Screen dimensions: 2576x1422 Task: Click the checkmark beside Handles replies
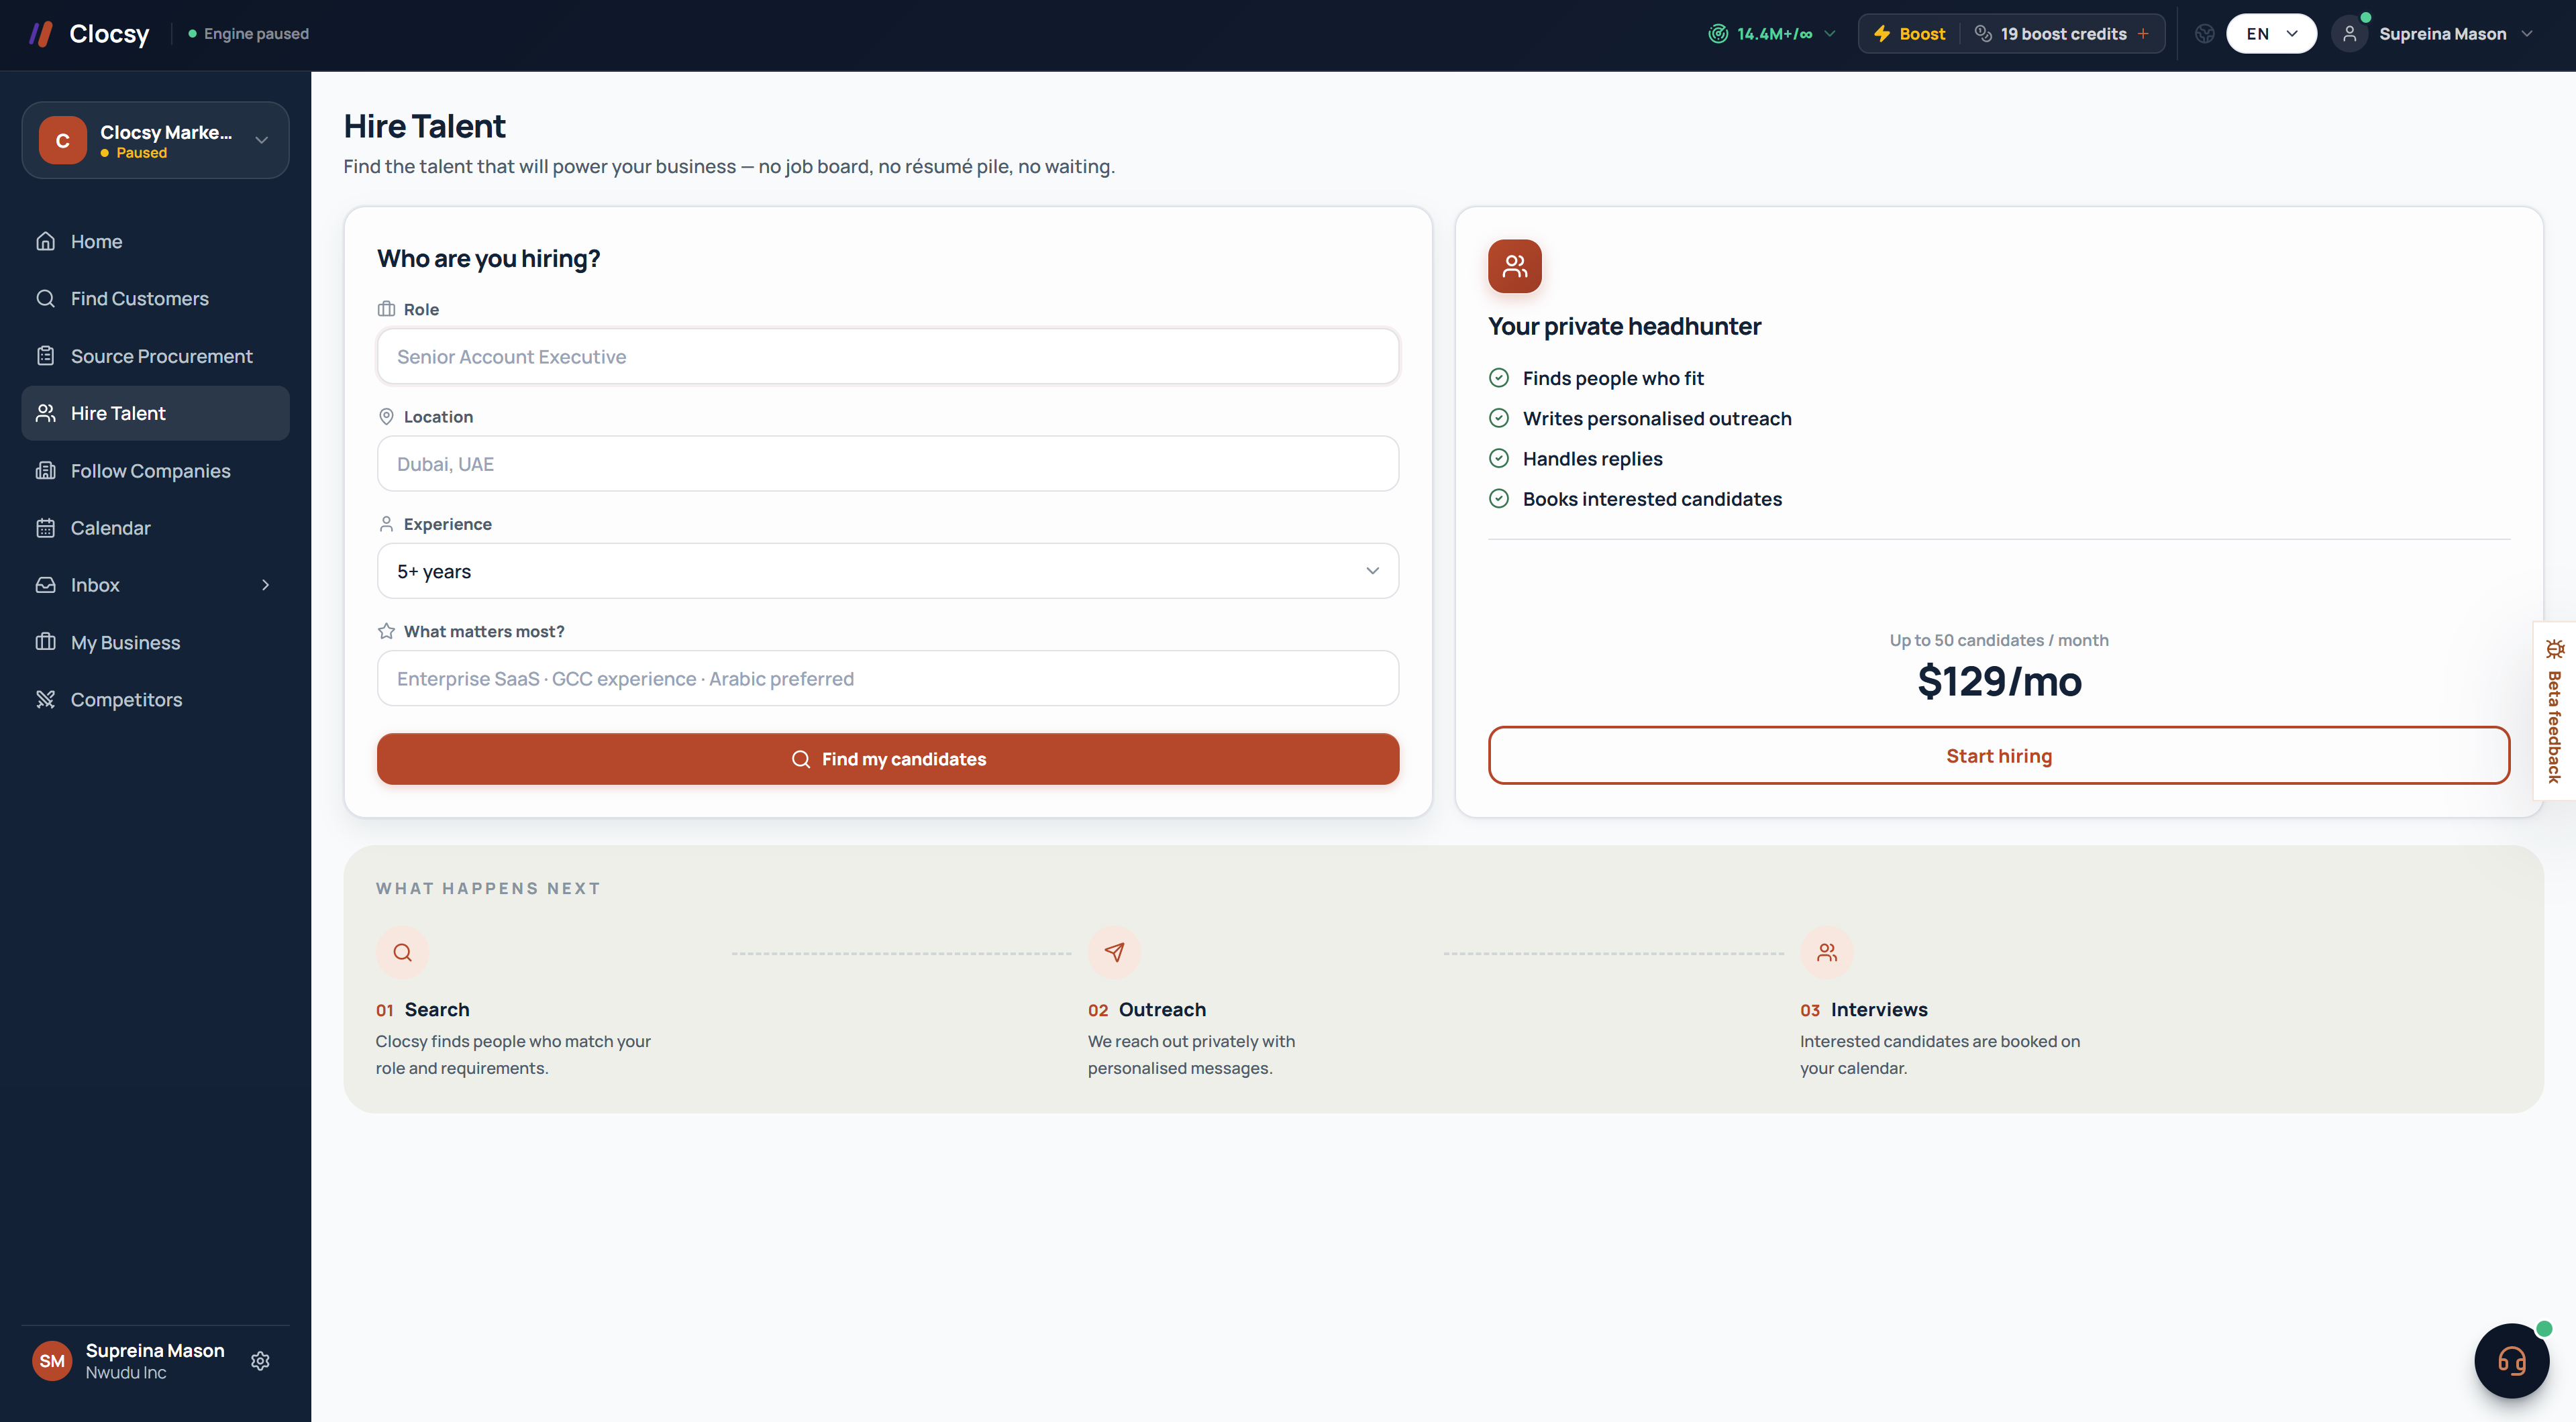(x=1499, y=459)
